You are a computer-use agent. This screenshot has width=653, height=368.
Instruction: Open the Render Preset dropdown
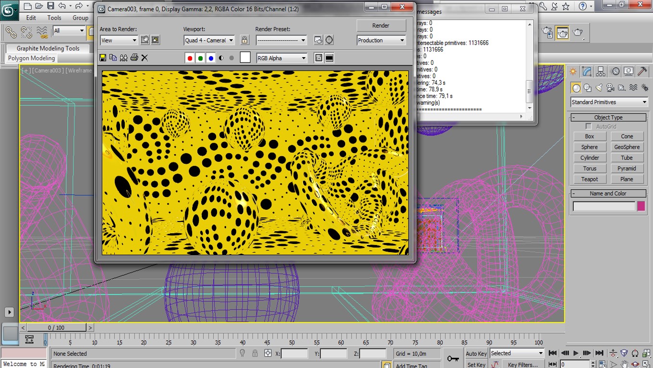click(281, 40)
